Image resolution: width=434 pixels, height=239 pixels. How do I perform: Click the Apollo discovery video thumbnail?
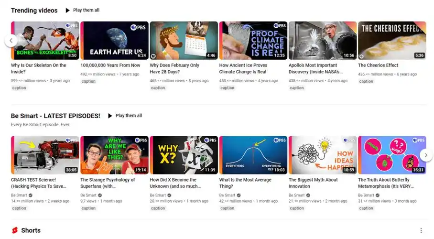[x=323, y=40]
